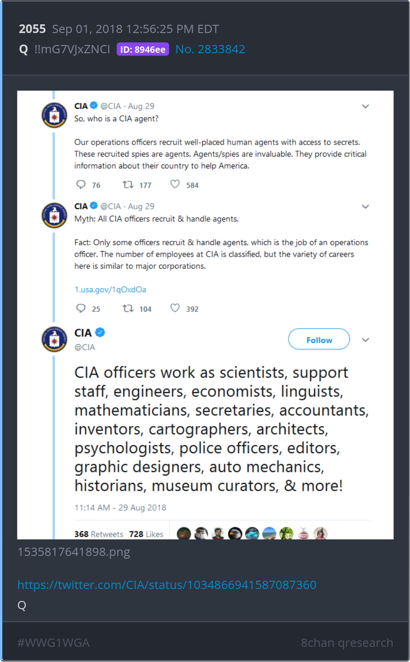View the 728 Likes list
This screenshot has width=410, height=662.
[146, 534]
